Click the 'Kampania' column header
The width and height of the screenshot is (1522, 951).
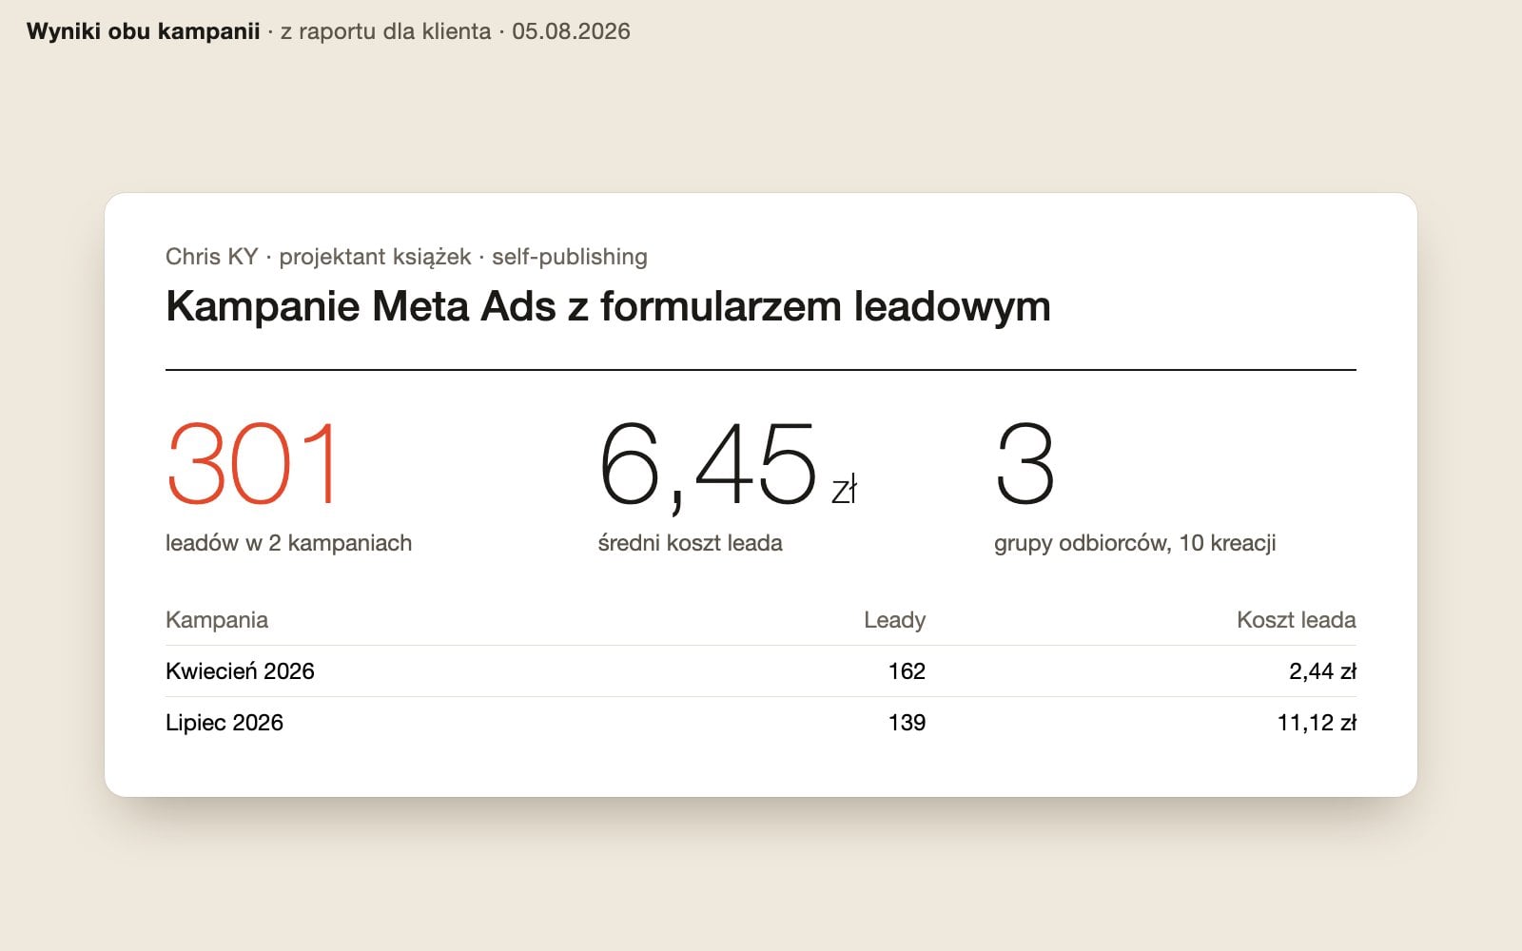(217, 620)
